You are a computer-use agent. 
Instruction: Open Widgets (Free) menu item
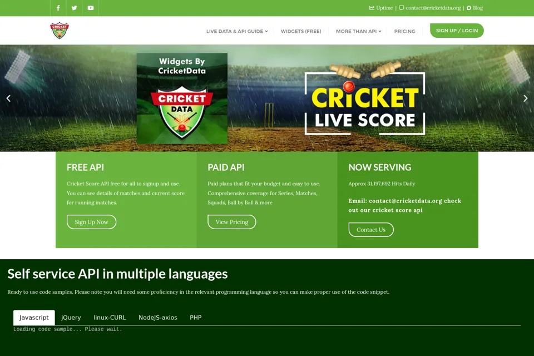(x=301, y=31)
